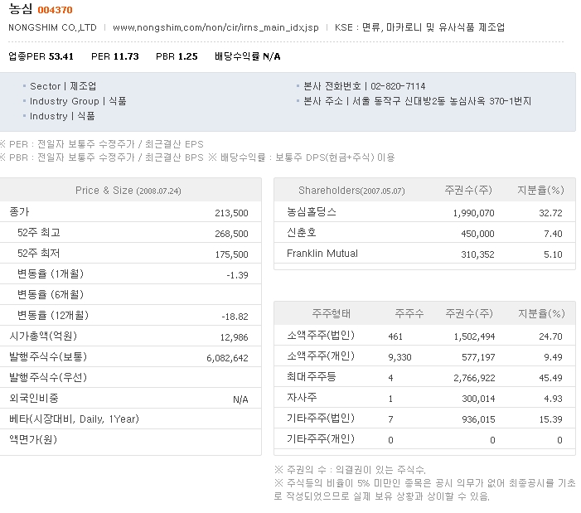Select Franklin Mutual stake 5.10

point(553,254)
